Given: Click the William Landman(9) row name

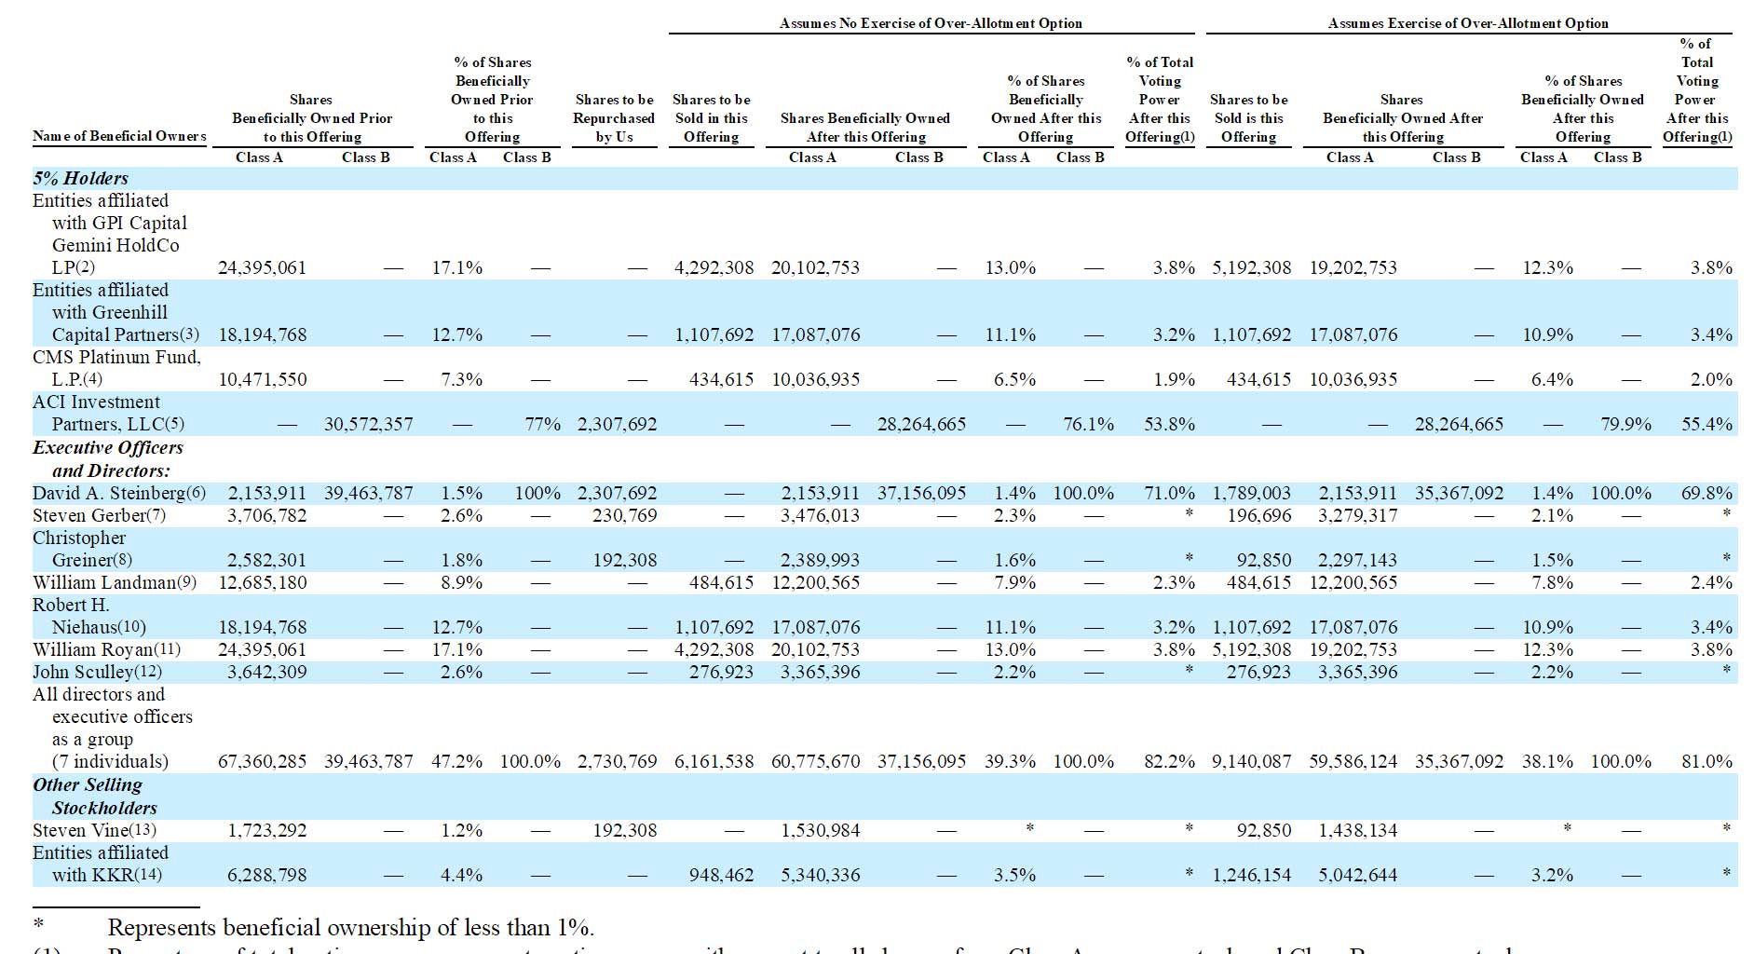Looking at the screenshot, I should (115, 582).
